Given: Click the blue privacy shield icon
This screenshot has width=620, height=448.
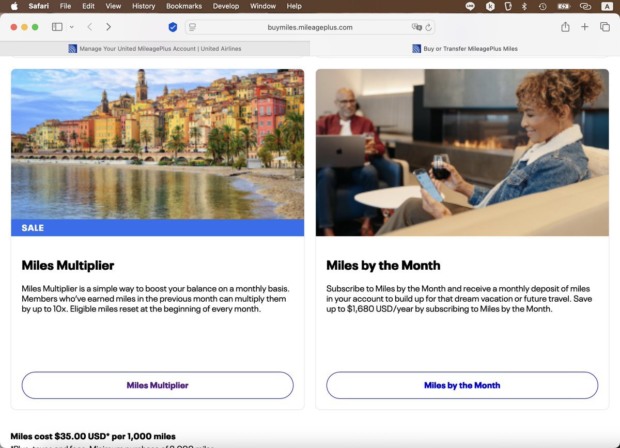Looking at the screenshot, I should click(173, 27).
